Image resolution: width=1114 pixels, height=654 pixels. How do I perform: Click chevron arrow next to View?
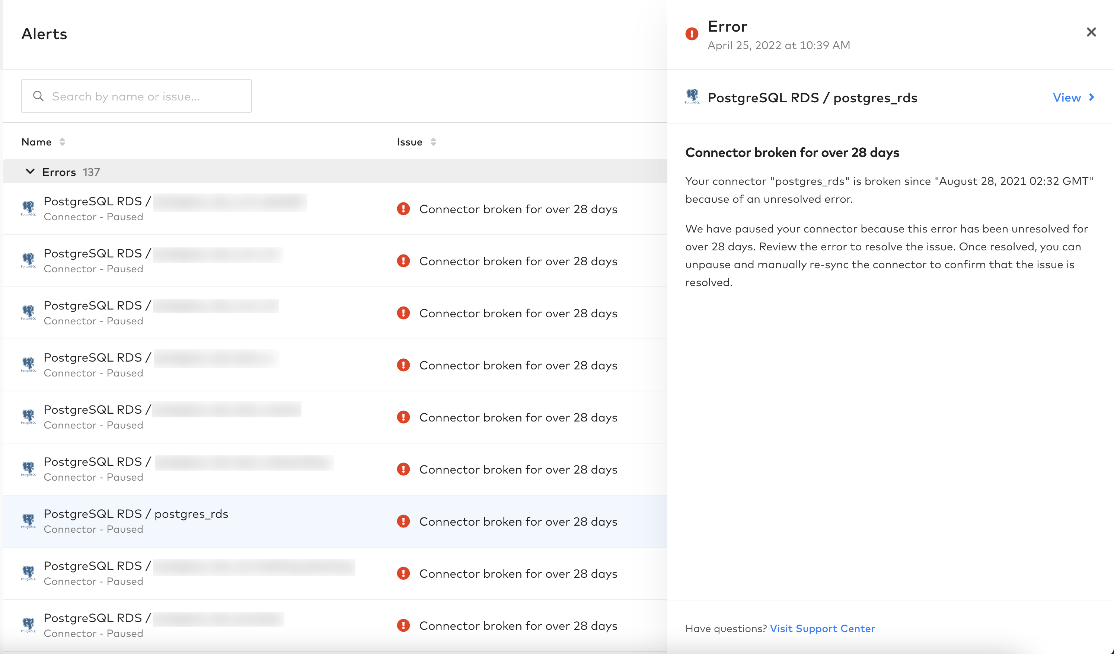1092,97
